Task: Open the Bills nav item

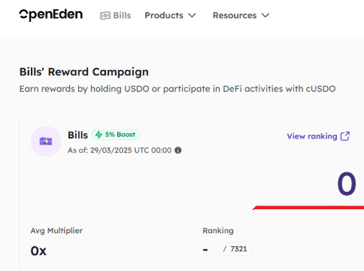Action: [x=115, y=16]
